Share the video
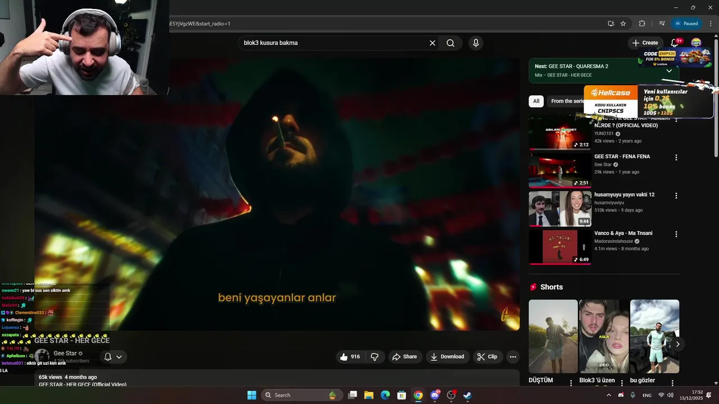The width and height of the screenshot is (719, 404). coord(404,357)
